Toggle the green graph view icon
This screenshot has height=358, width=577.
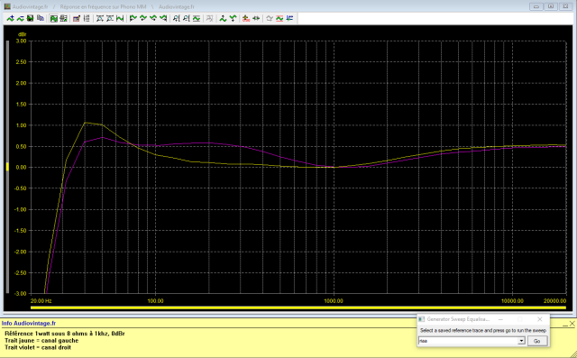click(54, 18)
